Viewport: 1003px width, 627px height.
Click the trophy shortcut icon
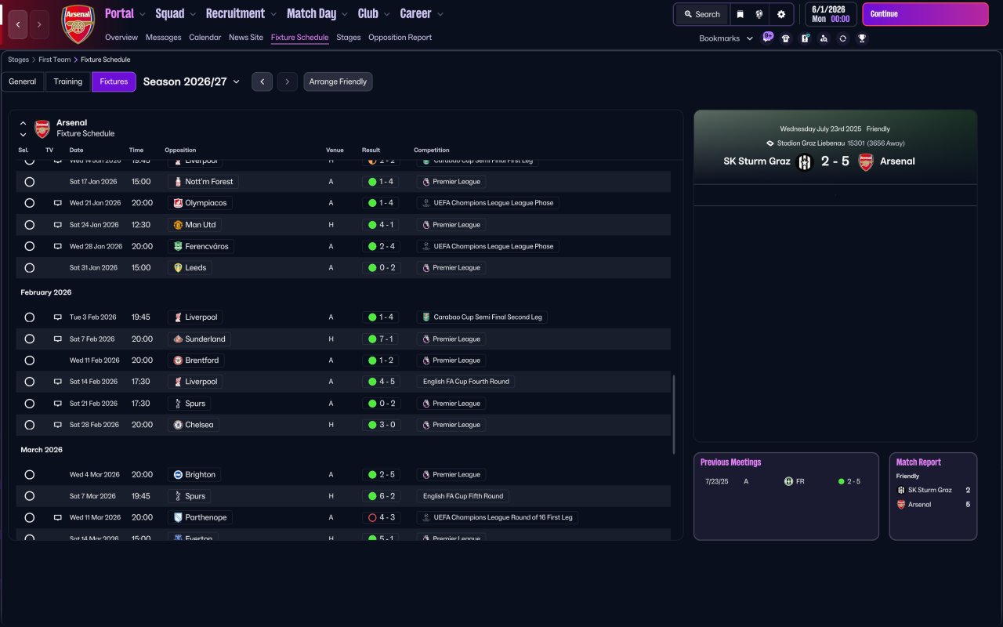pos(862,38)
